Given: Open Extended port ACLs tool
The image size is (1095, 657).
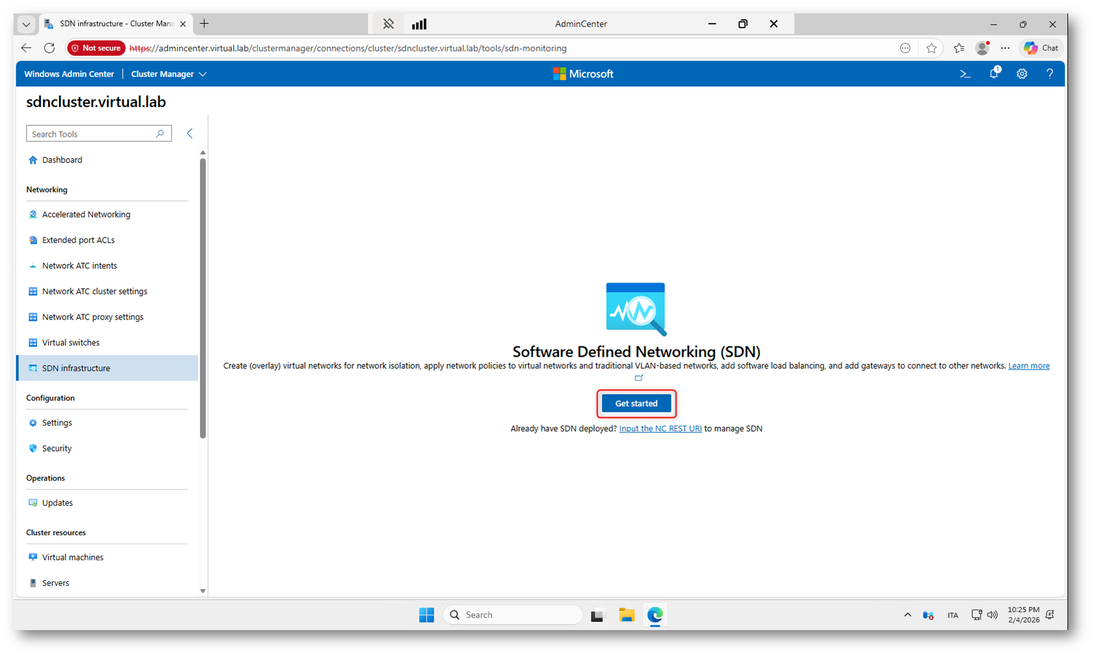Looking at the screenshot, I should (x=78, y=240).
